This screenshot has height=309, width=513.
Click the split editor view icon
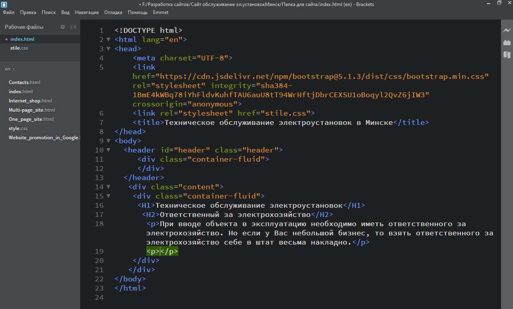73,27
